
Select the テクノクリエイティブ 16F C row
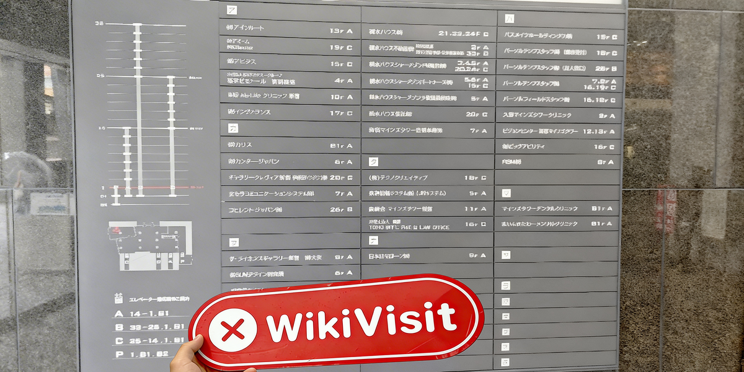427,177
